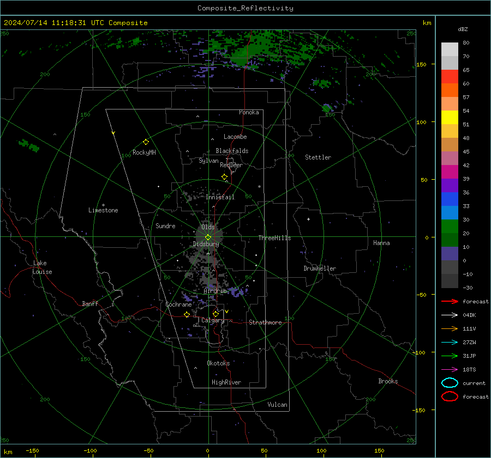Click the purple echo patch east of Airdrie
The width and height of the screenshot is (491, 458).
pyautogui.click(x=237, y=292)
